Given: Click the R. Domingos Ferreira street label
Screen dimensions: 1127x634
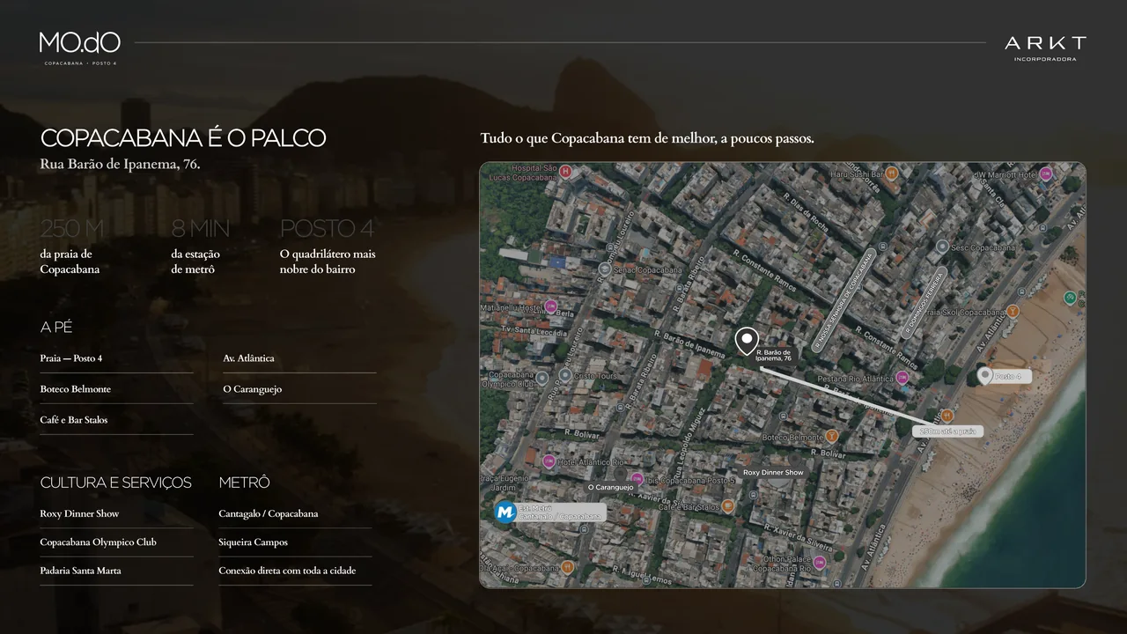Looking at the screenshot, I should click(924, 304).
